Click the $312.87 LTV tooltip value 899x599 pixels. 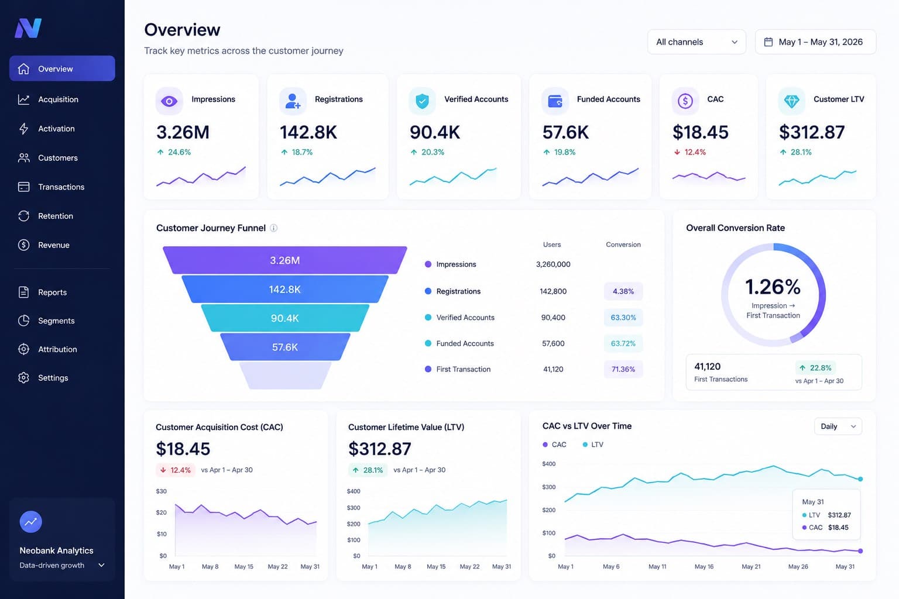click(x=839, y=515)
